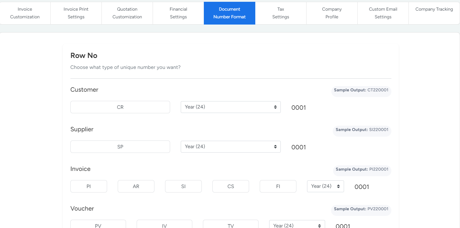The image size is (460, 228).
Task: Click the Invoice section label
Action: [80, 169]
